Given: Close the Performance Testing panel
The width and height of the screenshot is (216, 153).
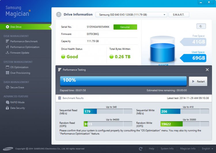Looking at the screenshot, I should pos(207,70).
